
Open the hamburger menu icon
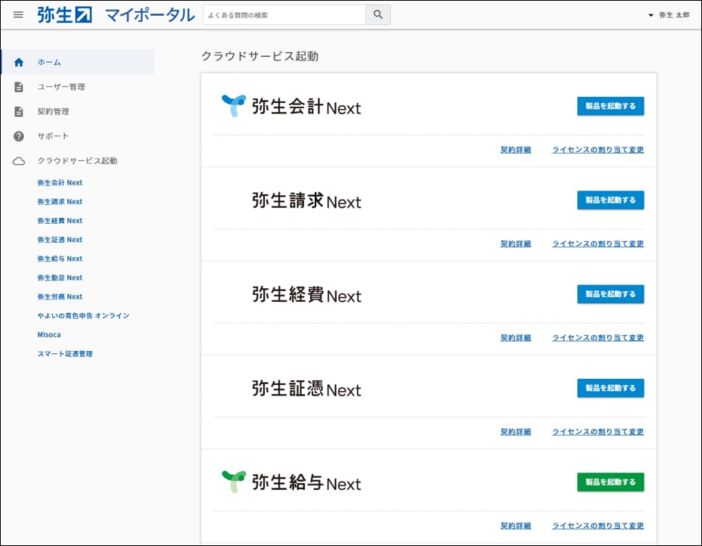[18, 15]
